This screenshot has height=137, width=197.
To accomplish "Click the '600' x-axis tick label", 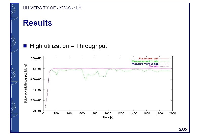I will tap(82, 113).
